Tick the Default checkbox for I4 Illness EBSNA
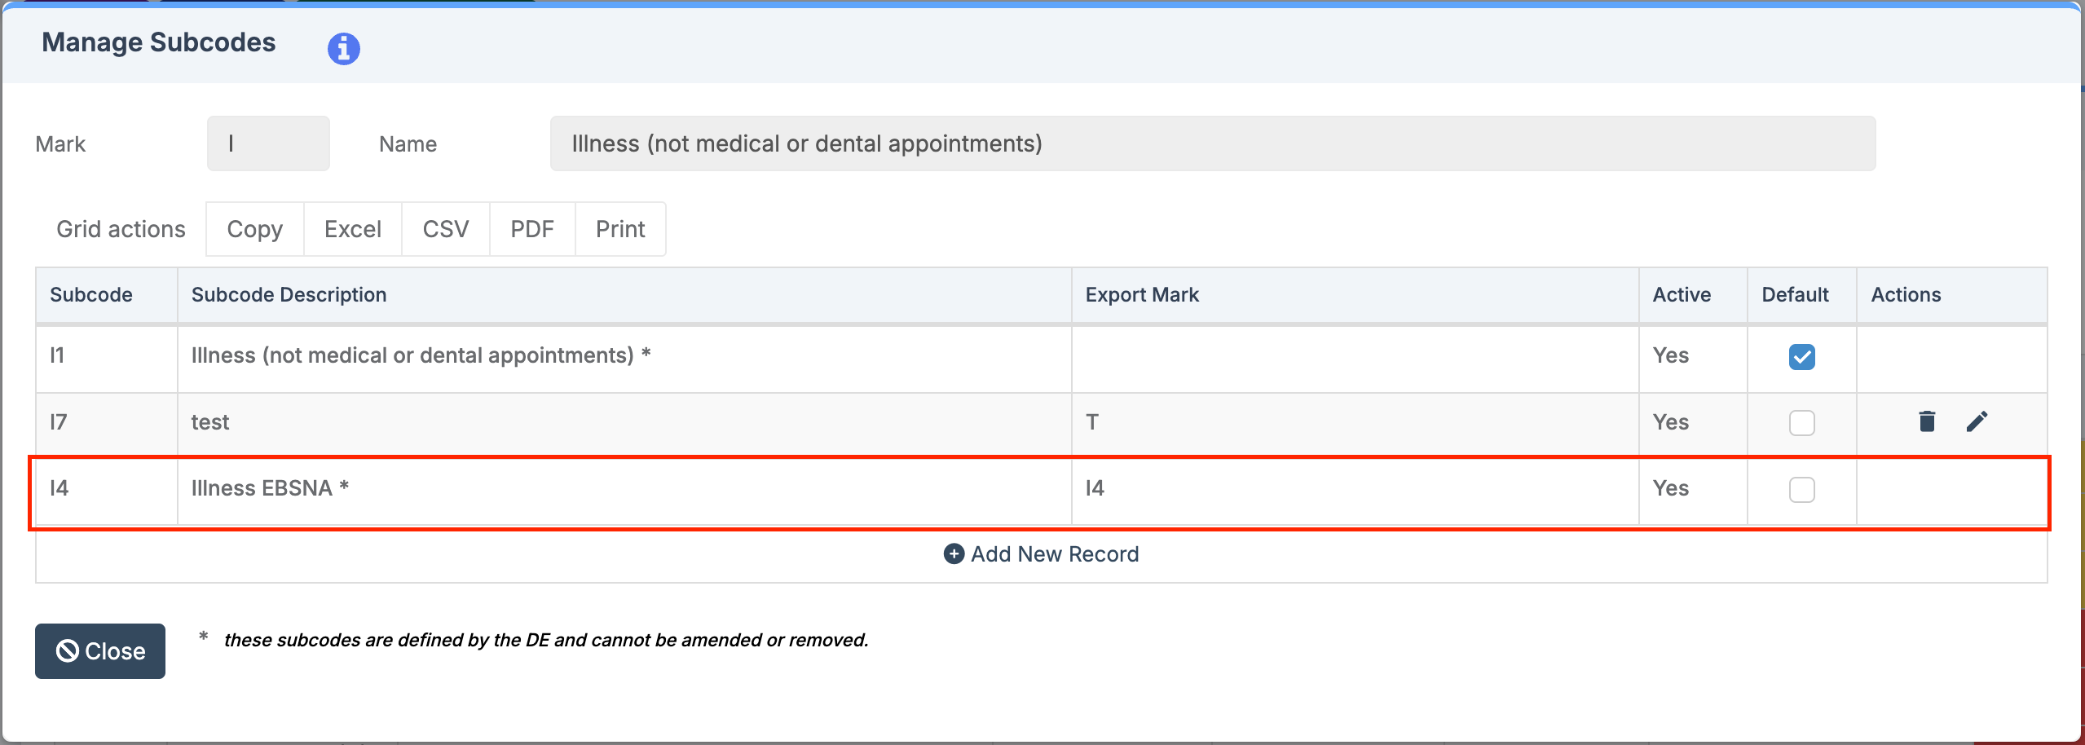The height and width of the screenshot is (745, 2085). point(1801,490)
